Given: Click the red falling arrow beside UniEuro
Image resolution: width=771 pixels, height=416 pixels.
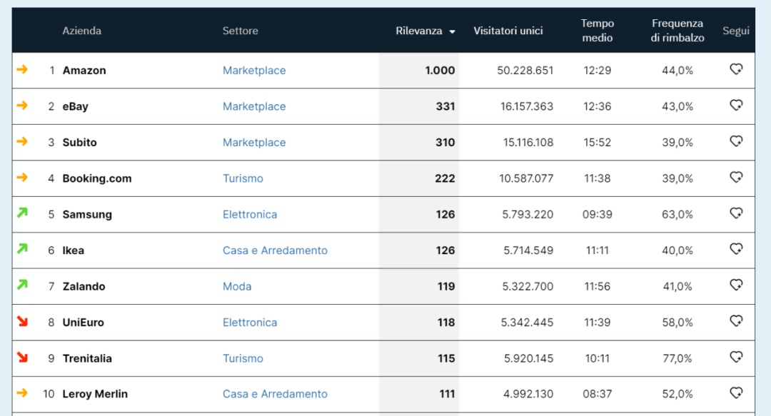Looking at the screenshot, I should pyautogui.click(x=22, y=321).
